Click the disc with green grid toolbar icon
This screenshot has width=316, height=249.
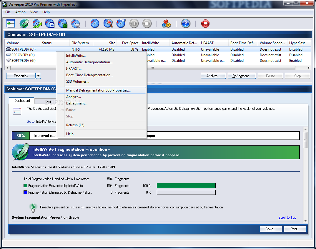coord(63,24)
